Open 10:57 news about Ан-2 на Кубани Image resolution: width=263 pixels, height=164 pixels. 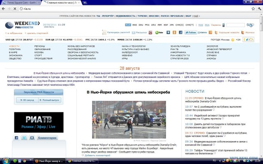pos(213,108)
